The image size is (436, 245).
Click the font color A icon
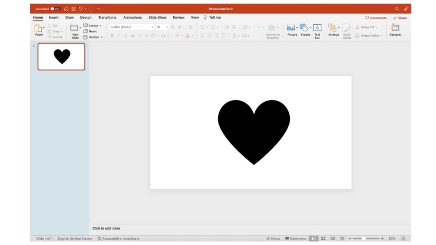187,36
